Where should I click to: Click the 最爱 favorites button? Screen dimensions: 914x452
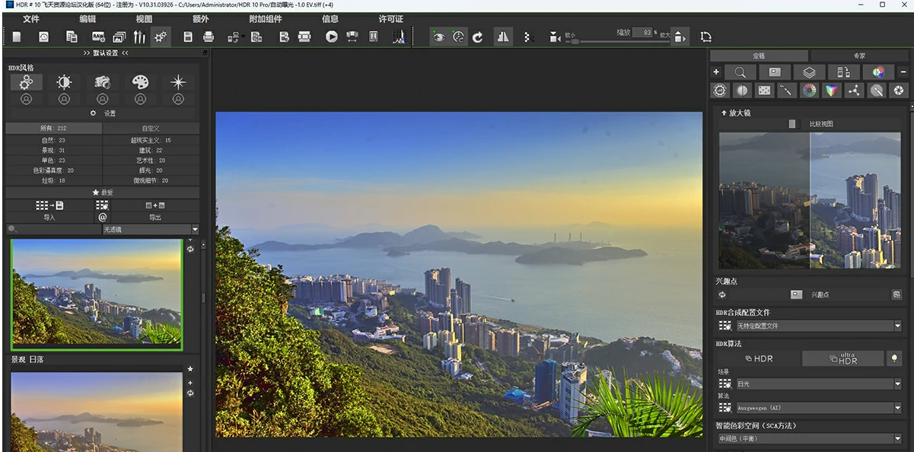click(102, 193)
